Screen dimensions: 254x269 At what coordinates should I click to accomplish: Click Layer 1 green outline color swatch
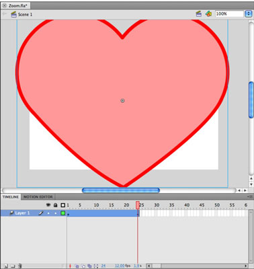[63, 213]
